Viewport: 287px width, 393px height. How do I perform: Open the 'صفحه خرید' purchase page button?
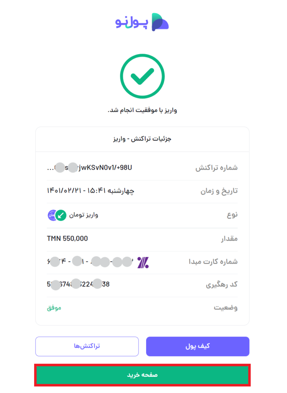pos(142,375)
